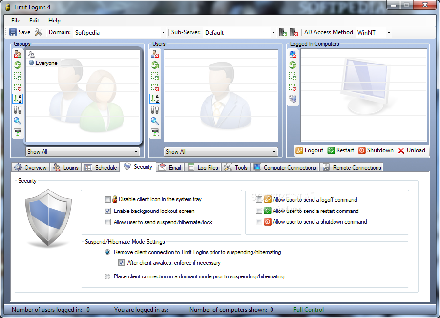Click the Save disk icon in toolbar
Viewport: 440px width, 318px height.
coord(13,32)
